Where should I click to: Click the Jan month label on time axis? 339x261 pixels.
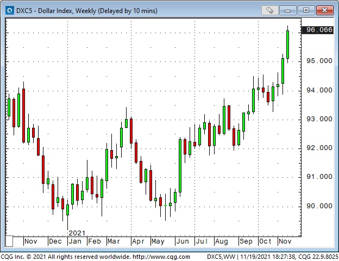75,241
